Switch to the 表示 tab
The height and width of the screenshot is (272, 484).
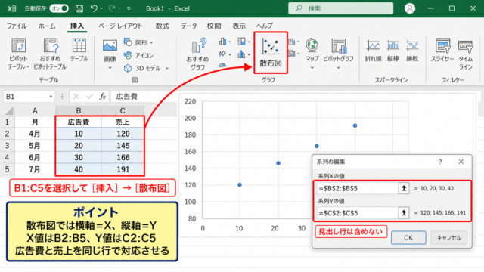(x=239, y=26)
